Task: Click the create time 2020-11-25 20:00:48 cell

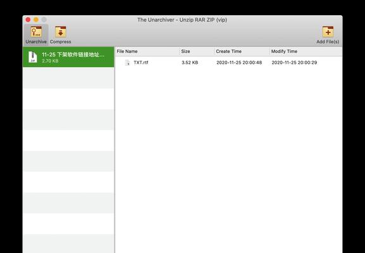Action: [x=239, y=63]
